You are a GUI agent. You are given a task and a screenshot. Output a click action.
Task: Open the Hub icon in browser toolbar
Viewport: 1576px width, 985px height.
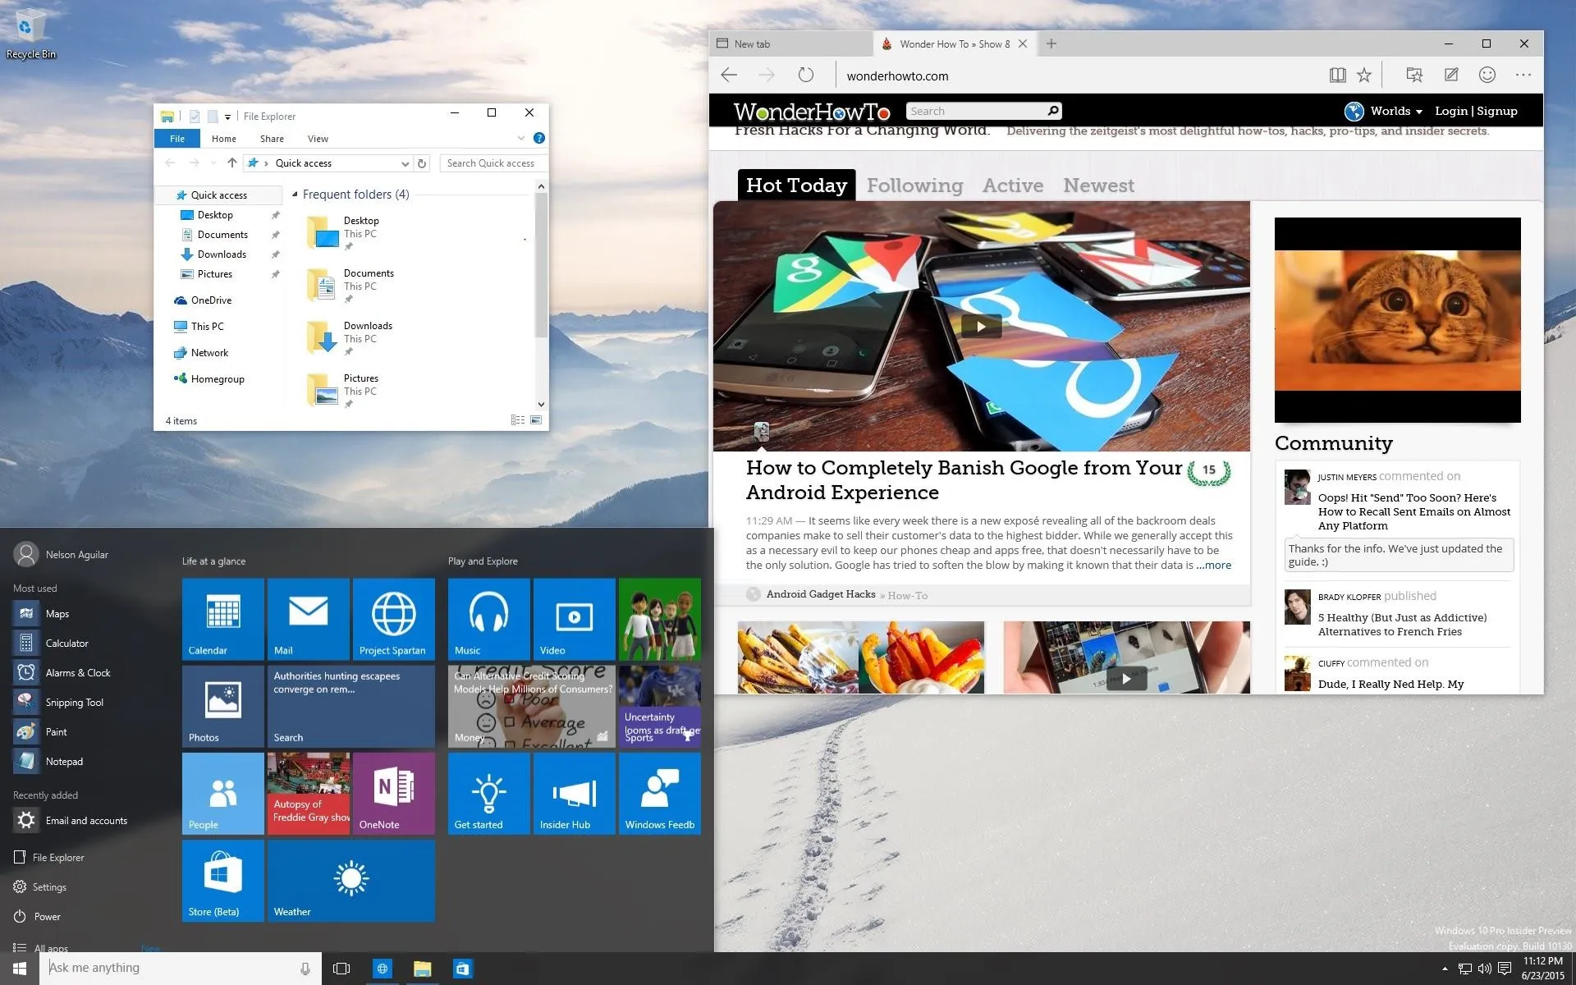point(1413,76)
